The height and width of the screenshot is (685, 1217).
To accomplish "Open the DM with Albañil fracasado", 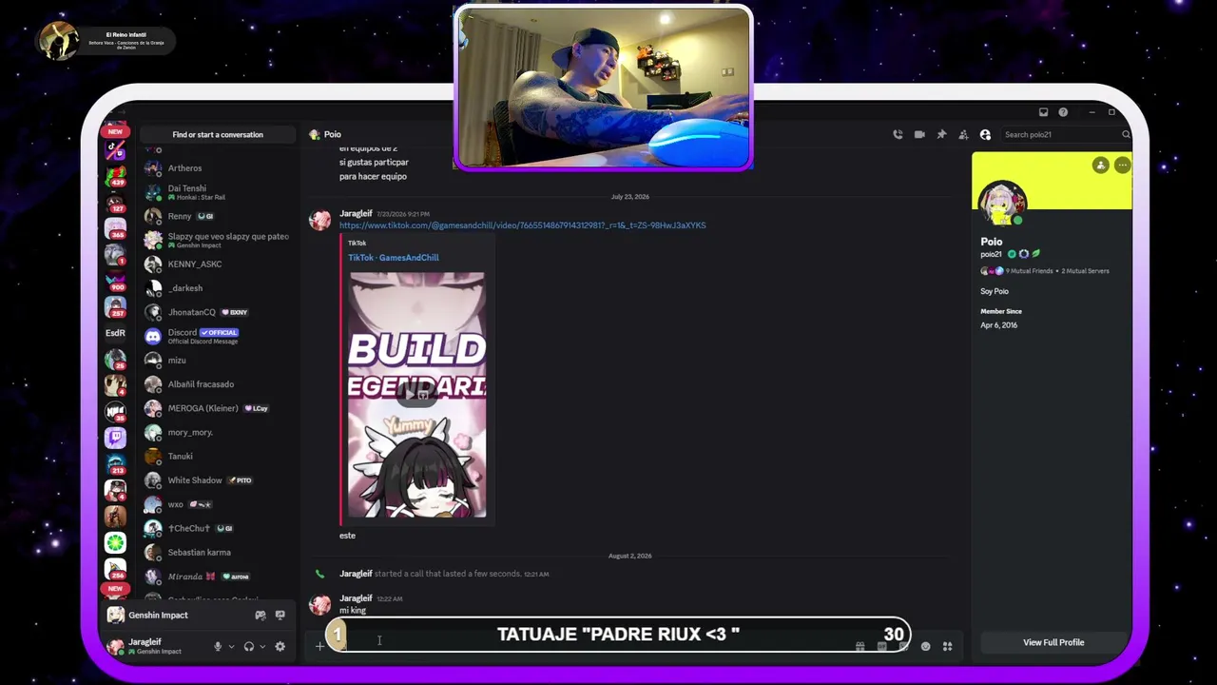I will 217,384.
